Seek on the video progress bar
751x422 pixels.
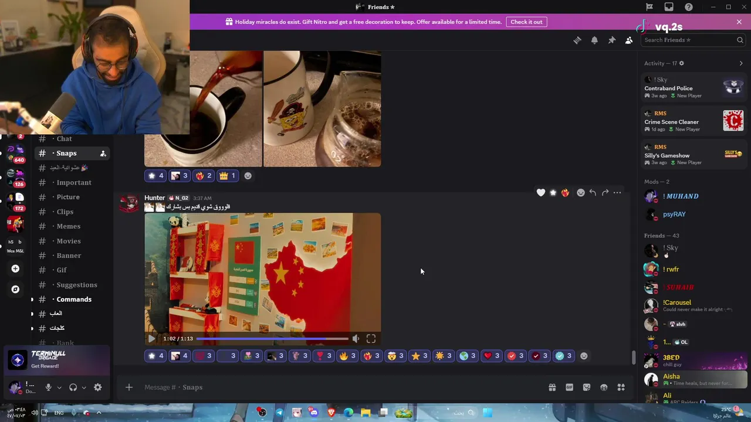click(272, 339)
